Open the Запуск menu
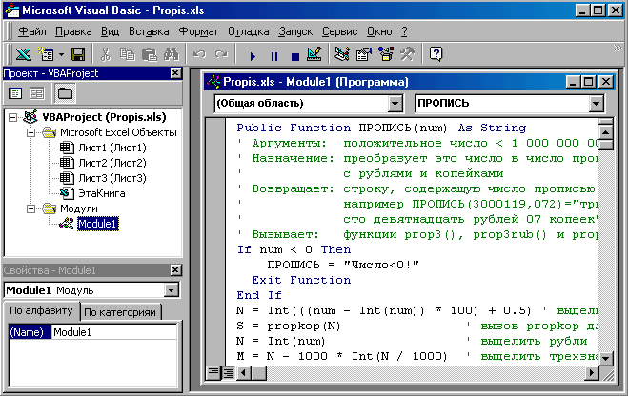Viewport: 628px width, 396px height. [295, 31]
